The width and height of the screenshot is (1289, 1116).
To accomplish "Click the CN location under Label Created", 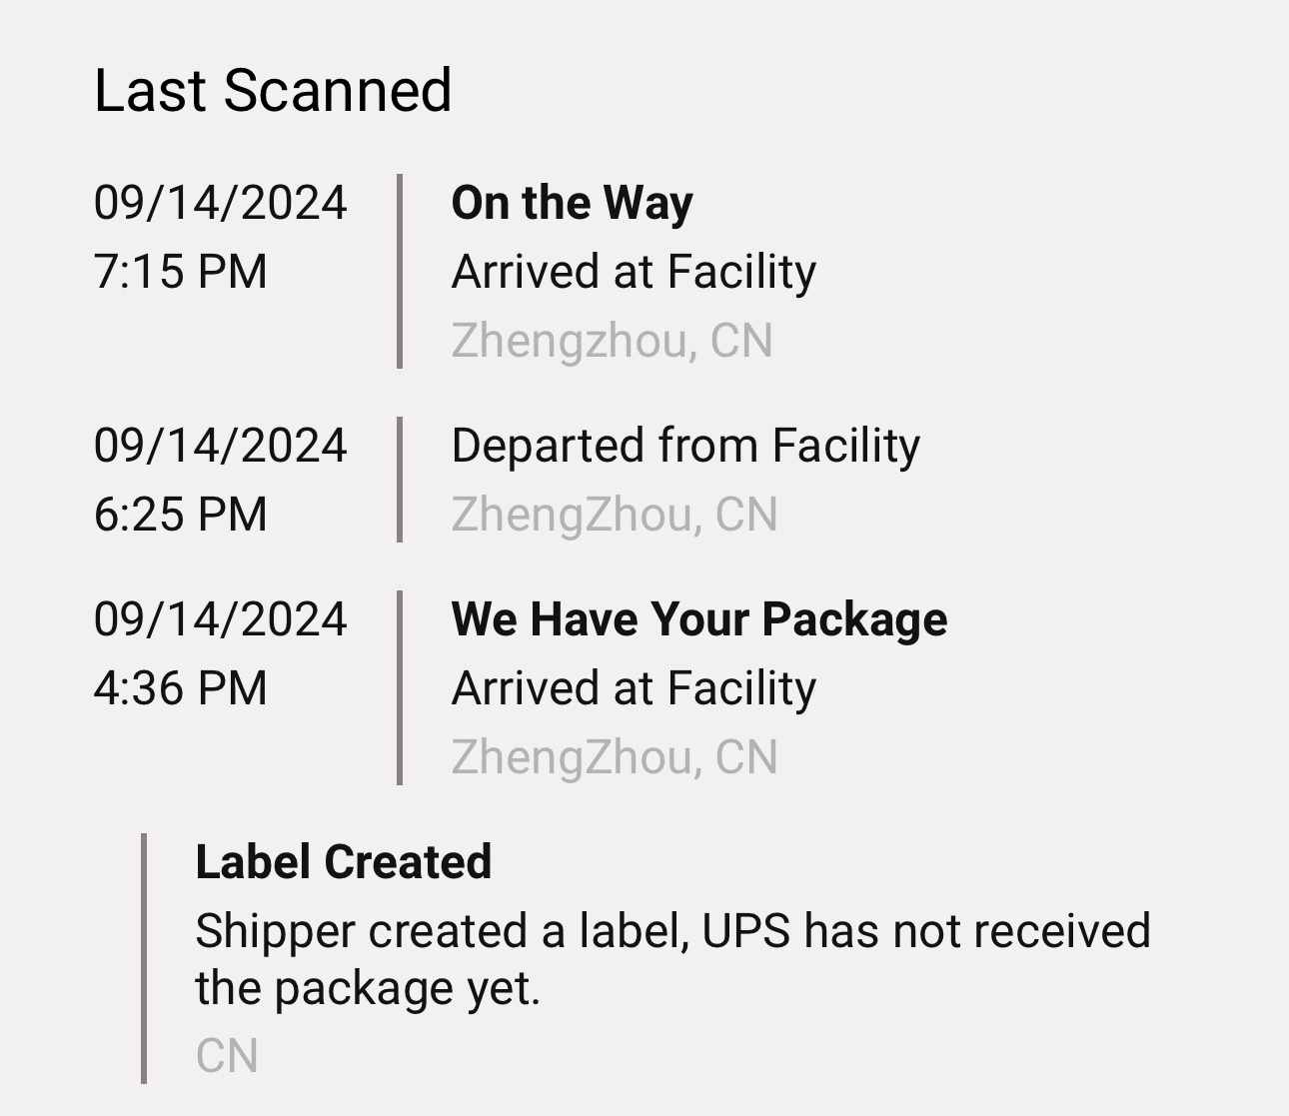I will pos(227,1056).
